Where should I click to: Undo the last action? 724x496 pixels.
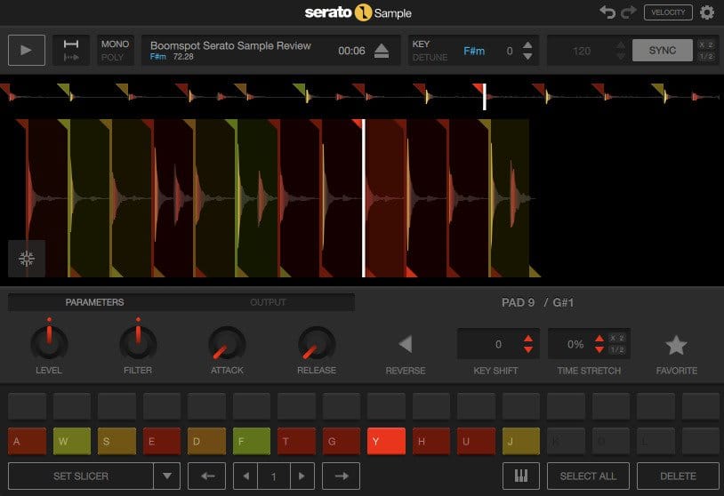click(607, 12)
